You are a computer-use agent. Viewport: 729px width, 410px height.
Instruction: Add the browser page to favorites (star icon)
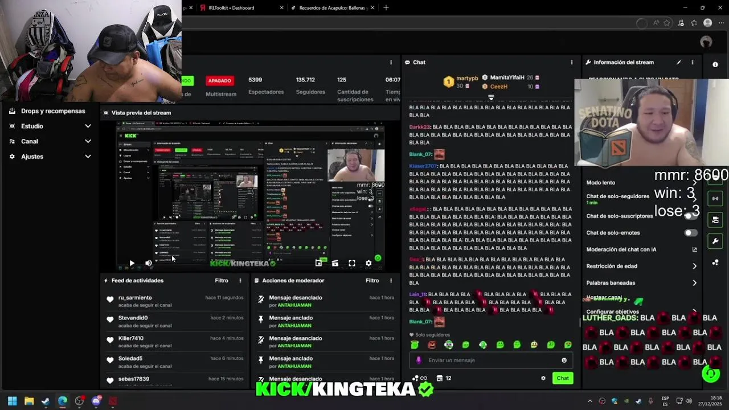point(667,23)
